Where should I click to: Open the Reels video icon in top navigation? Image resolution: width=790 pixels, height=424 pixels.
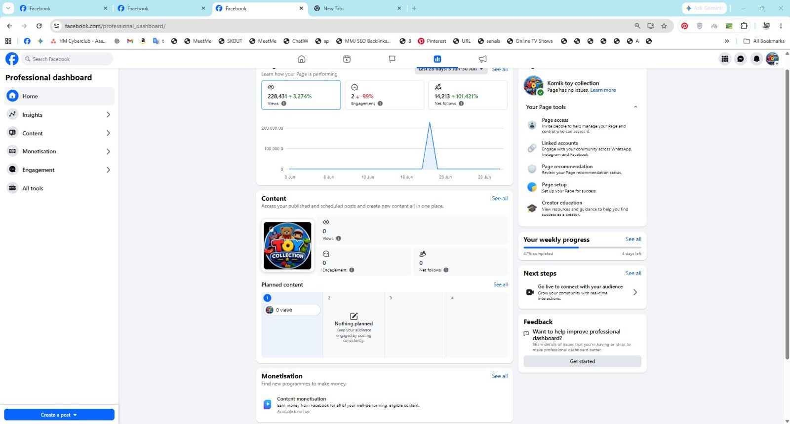347,59
